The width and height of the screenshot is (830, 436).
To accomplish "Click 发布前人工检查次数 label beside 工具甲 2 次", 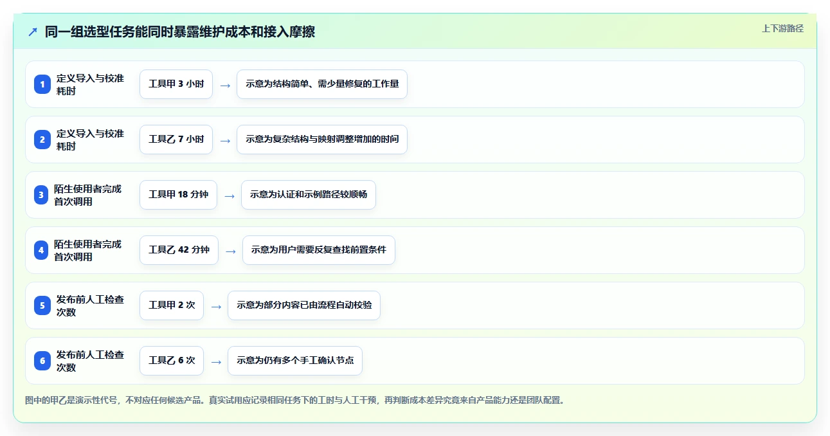I will (90, 305).
